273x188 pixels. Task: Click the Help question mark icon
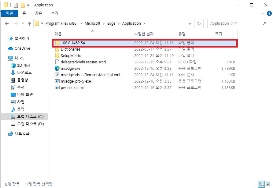[269, 13]
